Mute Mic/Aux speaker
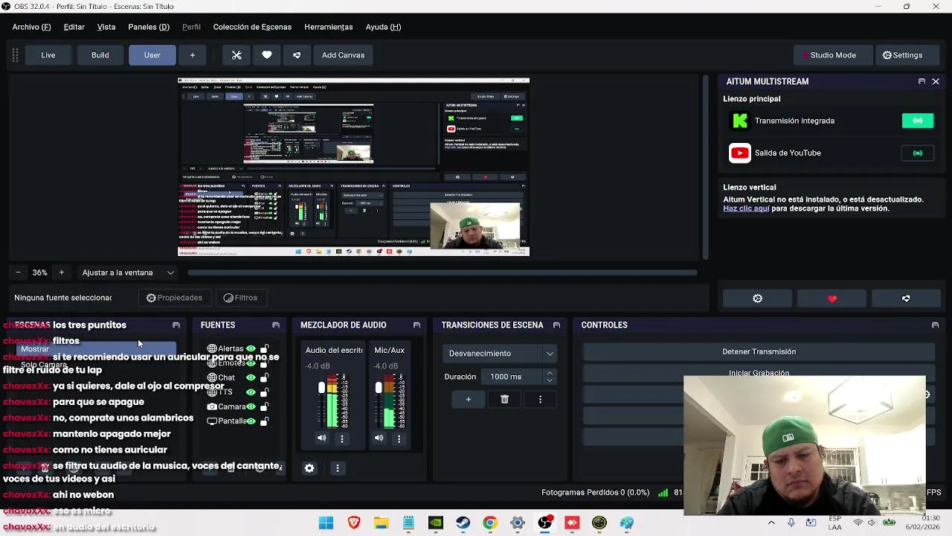Image resolution: width=952 pixels, height=536 pixels. [379, 438]
